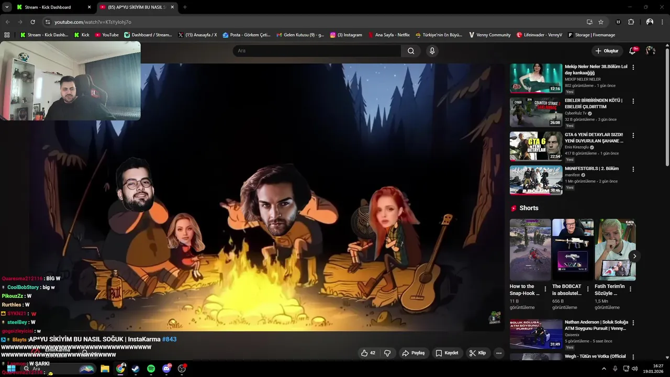Image resolution: width=670 pixels, height=377 pixels.
Task: Reload the page with refresh icon
Action: pyautogui.click(x=32, y=22)
